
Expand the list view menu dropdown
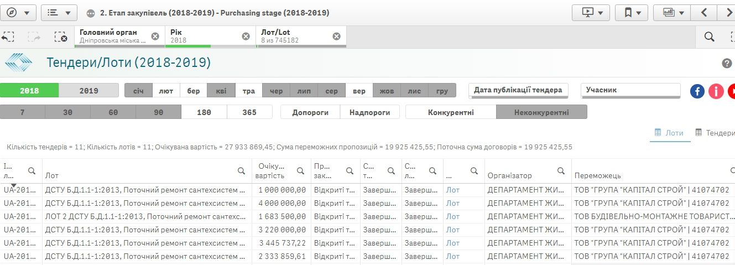tap(59, 12)
